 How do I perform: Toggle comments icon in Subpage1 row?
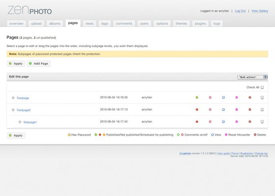(210, 122)
